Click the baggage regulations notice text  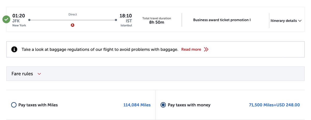(x=100, y=49)
